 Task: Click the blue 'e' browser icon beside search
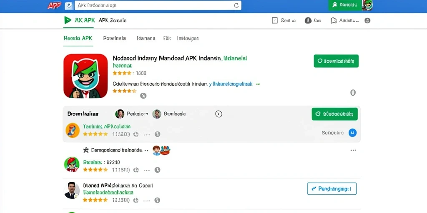pos(69,5)
